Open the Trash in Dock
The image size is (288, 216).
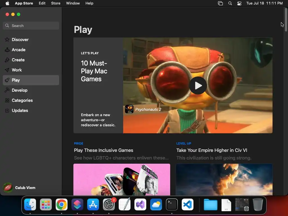[x=258, y=204]
